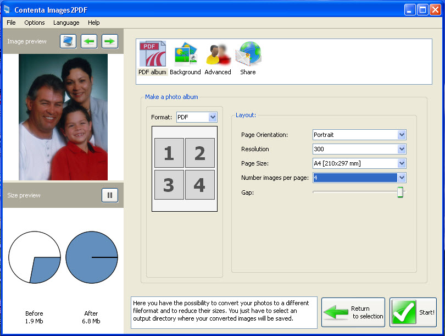
Task: Open the Advanced settings icon
Action: point(218,58)
